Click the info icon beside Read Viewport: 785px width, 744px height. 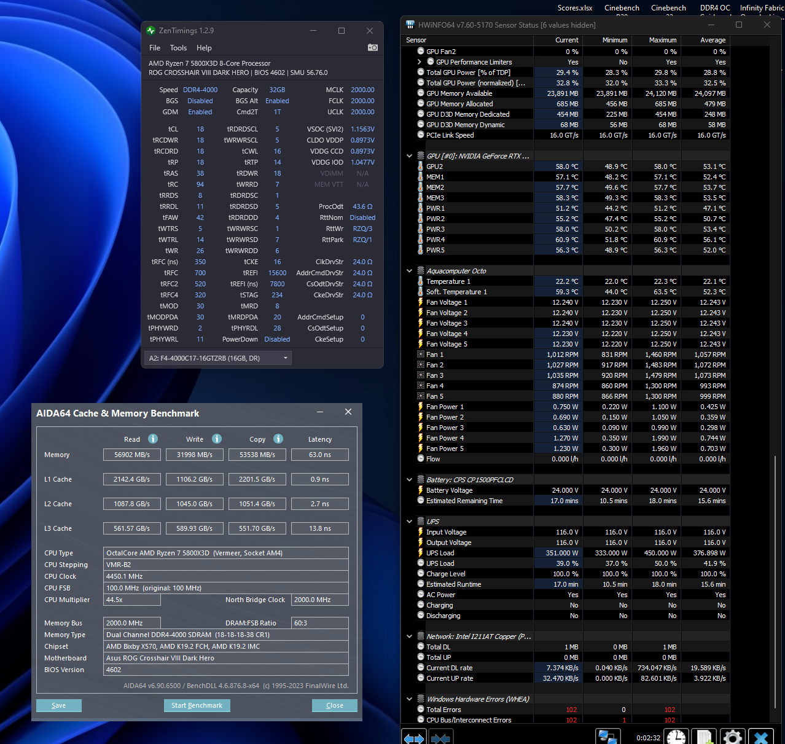pyautogui.click(x=153, y=439)
